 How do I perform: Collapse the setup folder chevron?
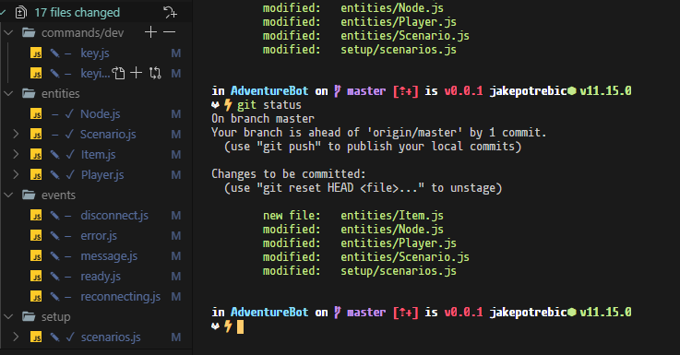[8, 317]
